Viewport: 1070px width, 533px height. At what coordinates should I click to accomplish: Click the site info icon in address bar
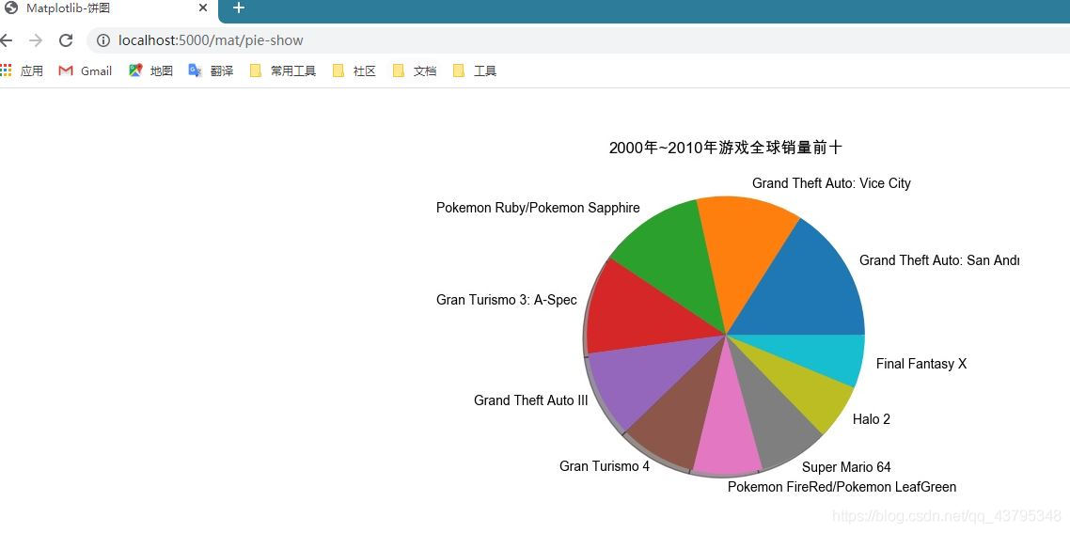(x=103, y=40)
